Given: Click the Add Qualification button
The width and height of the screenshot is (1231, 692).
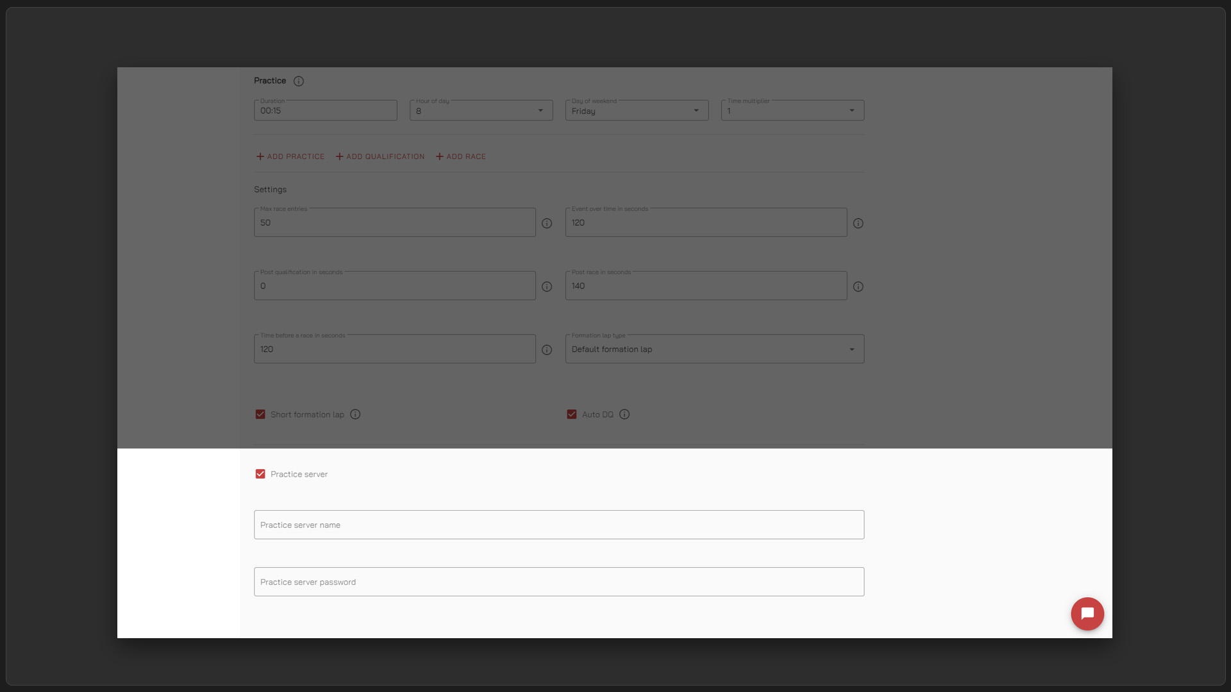Looking at the screenshot, I should [x=380, y=156].
